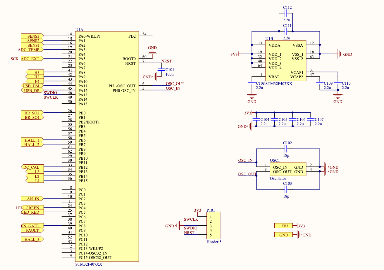Click the HALL_3 port on PC11
The width and height of the screenshot is (384, 270).
coord(32,239)
